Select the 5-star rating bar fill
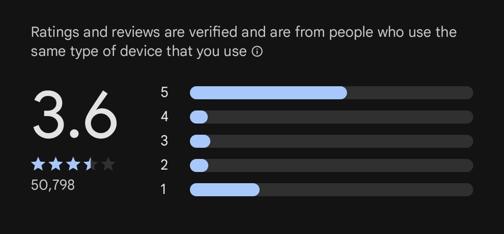 tap(268, 93)
